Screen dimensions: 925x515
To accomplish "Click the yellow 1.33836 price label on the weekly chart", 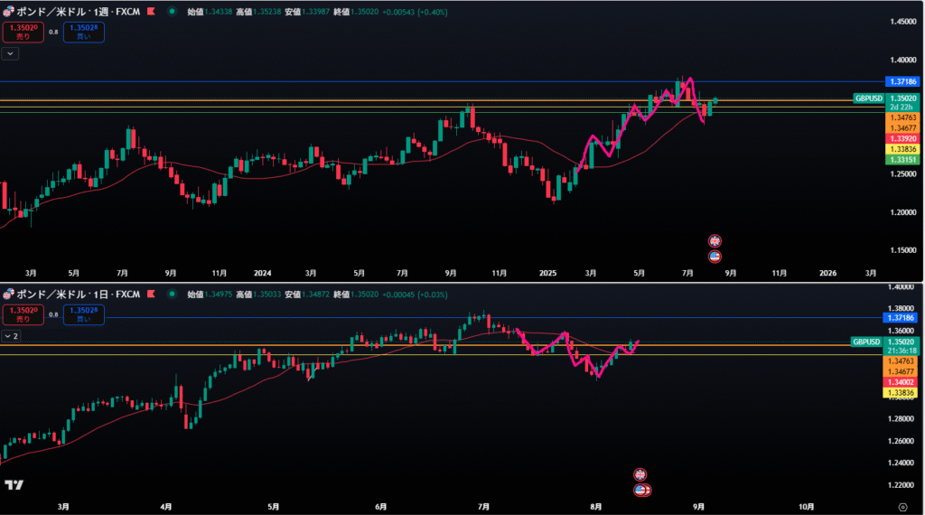I will [x=902, y=149].
